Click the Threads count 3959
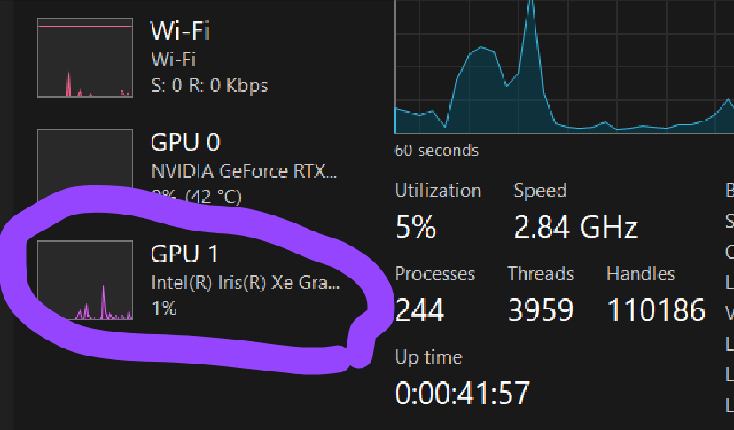The image size is (734, 430). coord(541,309)
